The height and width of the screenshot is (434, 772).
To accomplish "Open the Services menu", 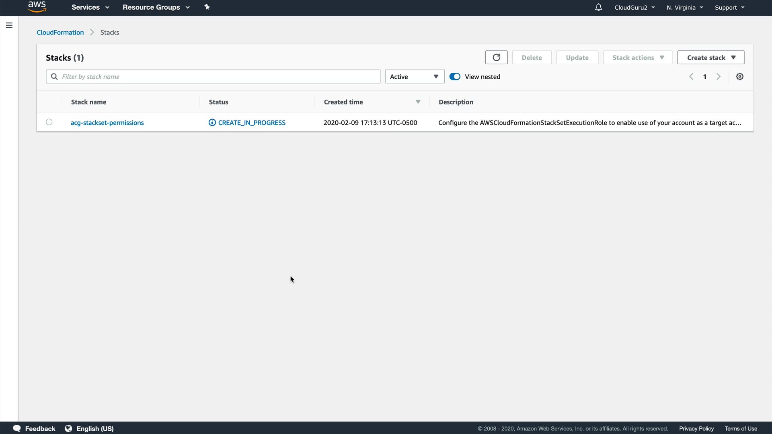I will point(90,7).
